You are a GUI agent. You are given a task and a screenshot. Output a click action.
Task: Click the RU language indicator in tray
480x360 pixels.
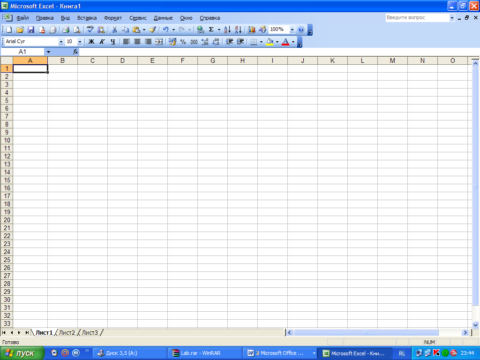point(402,353)
